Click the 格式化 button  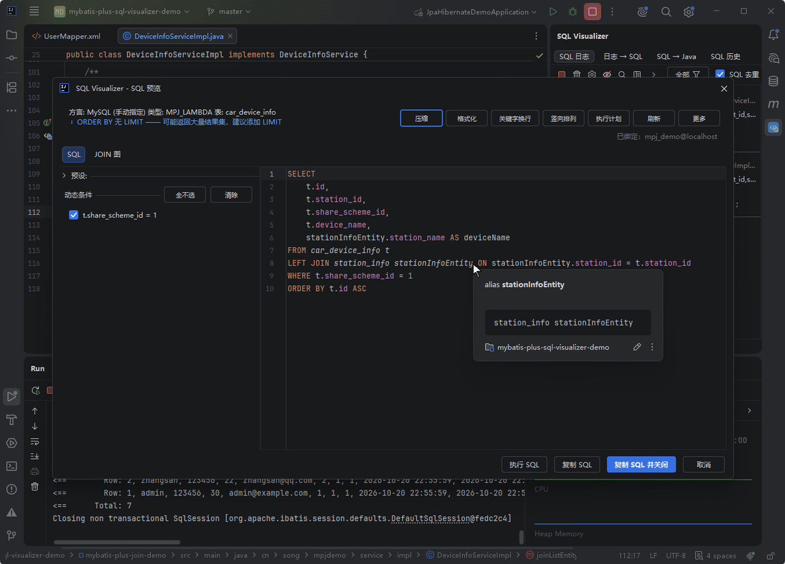467,118
